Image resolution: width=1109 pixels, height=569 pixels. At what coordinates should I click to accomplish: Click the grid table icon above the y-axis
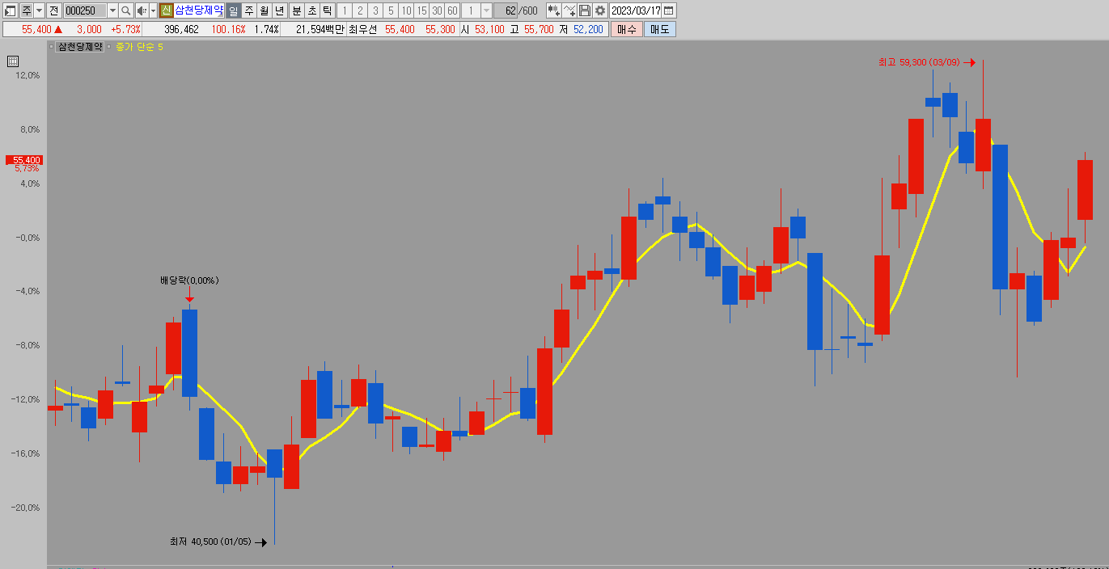tap(13, 61)
